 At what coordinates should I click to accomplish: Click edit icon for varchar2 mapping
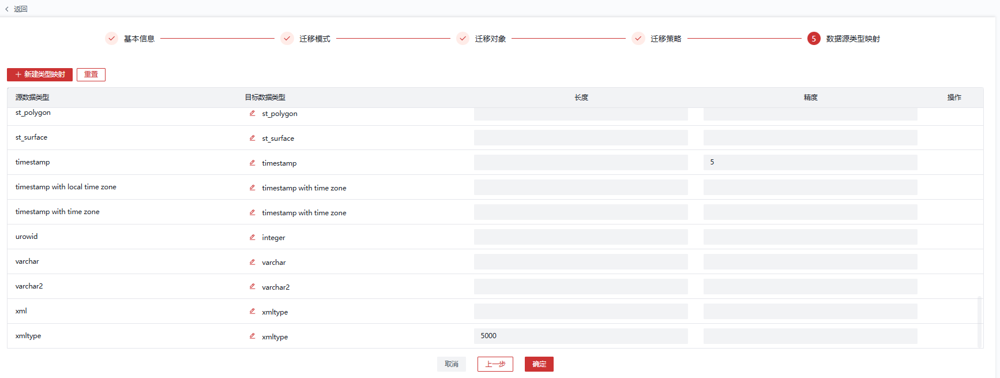(x=252, y=287)
